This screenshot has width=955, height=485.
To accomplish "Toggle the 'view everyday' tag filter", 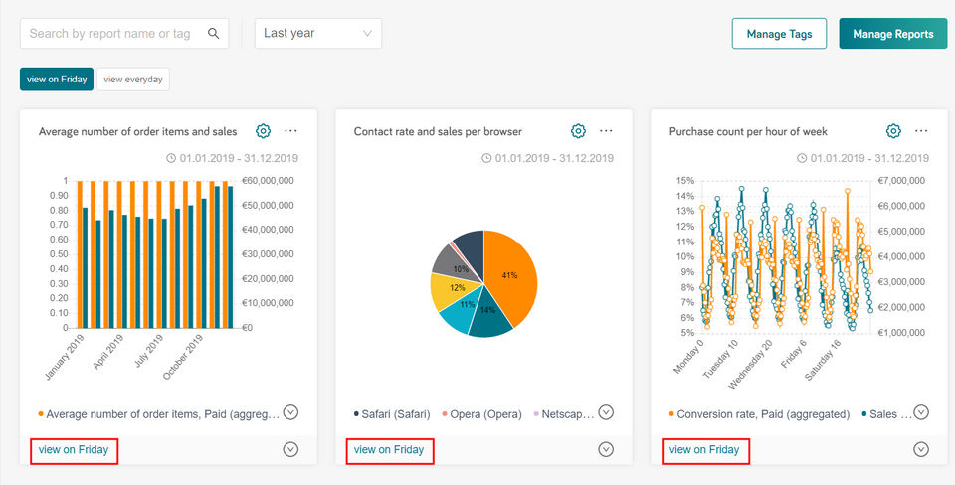I will click(133, 80).
